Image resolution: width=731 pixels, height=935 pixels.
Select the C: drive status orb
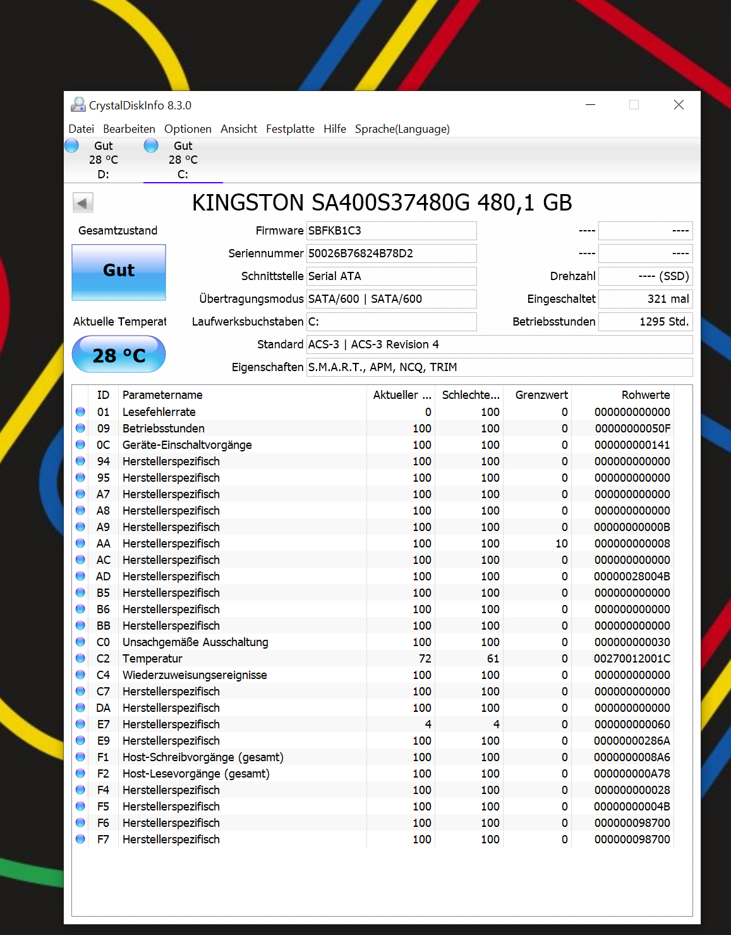[151, 146]
